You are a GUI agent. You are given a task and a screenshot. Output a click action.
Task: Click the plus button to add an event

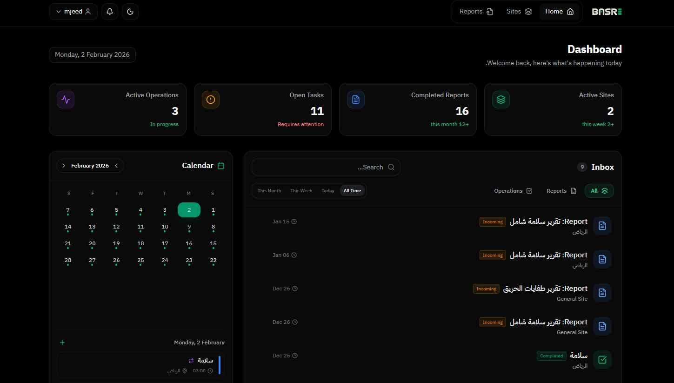62,342
